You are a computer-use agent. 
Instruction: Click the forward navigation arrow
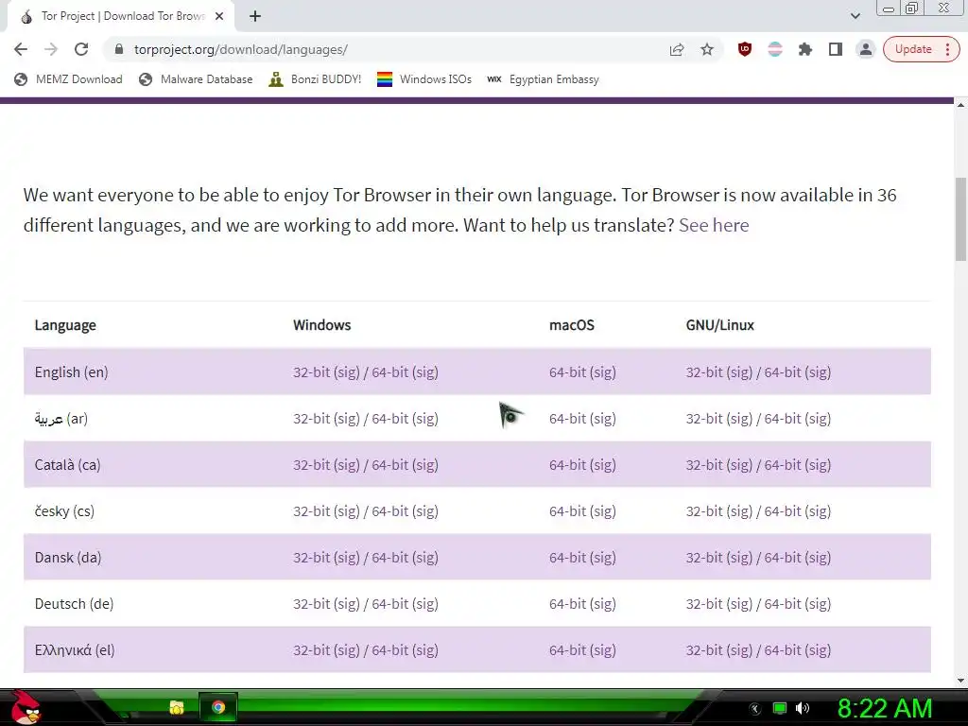point(51,49)
